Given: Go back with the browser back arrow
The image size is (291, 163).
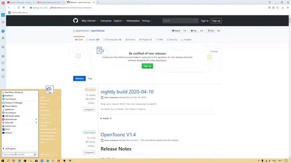Looking at the screenshot, I should 9,8.
